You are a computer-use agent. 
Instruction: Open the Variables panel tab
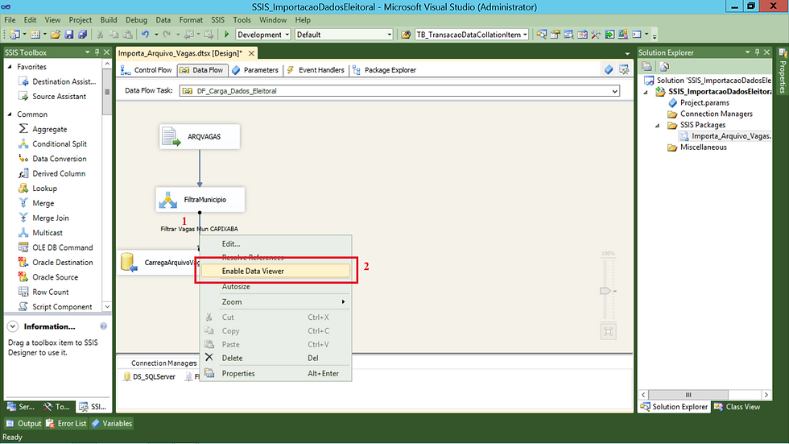[x=112, y=423]
